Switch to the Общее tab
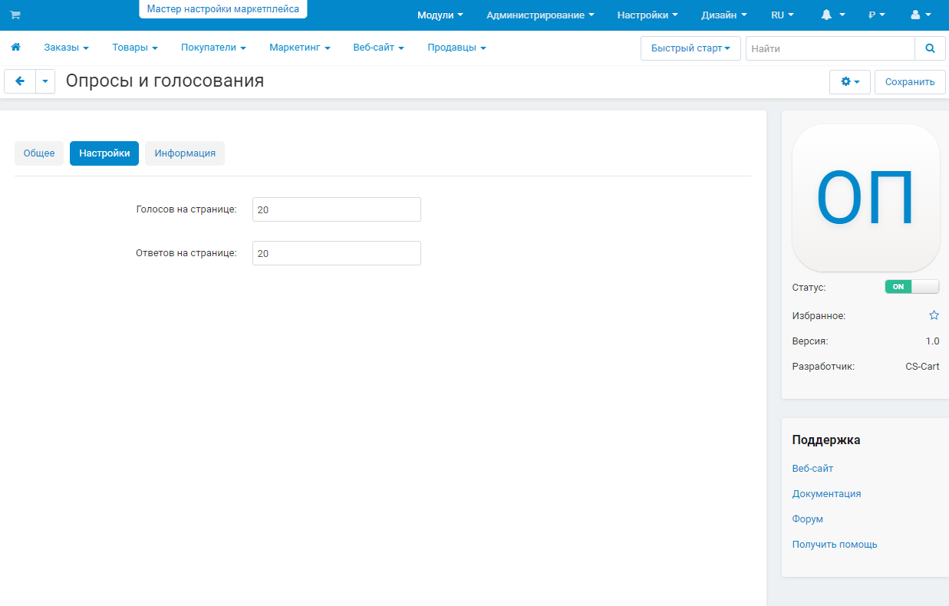 coord(39,153)
